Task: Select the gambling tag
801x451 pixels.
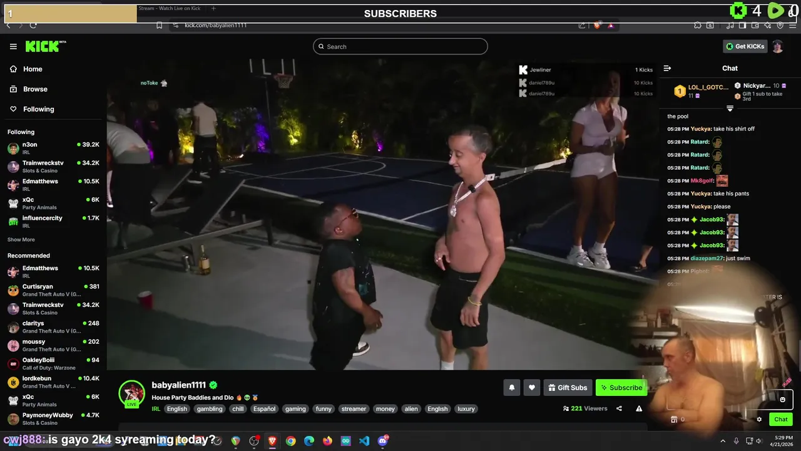Action: coord(210,408)
